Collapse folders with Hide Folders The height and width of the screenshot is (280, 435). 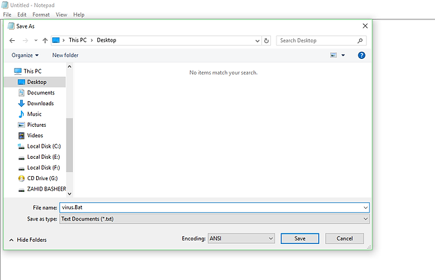[28, 240]
